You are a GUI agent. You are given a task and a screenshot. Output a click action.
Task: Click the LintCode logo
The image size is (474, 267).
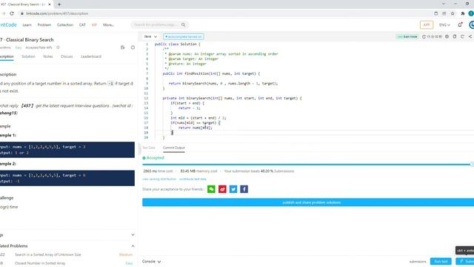tap(8, 24)
